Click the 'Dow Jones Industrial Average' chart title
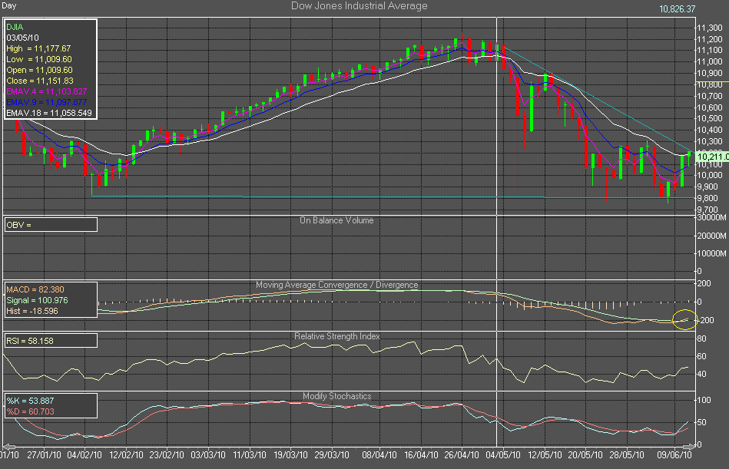729x469 pixels. (359, 6)
